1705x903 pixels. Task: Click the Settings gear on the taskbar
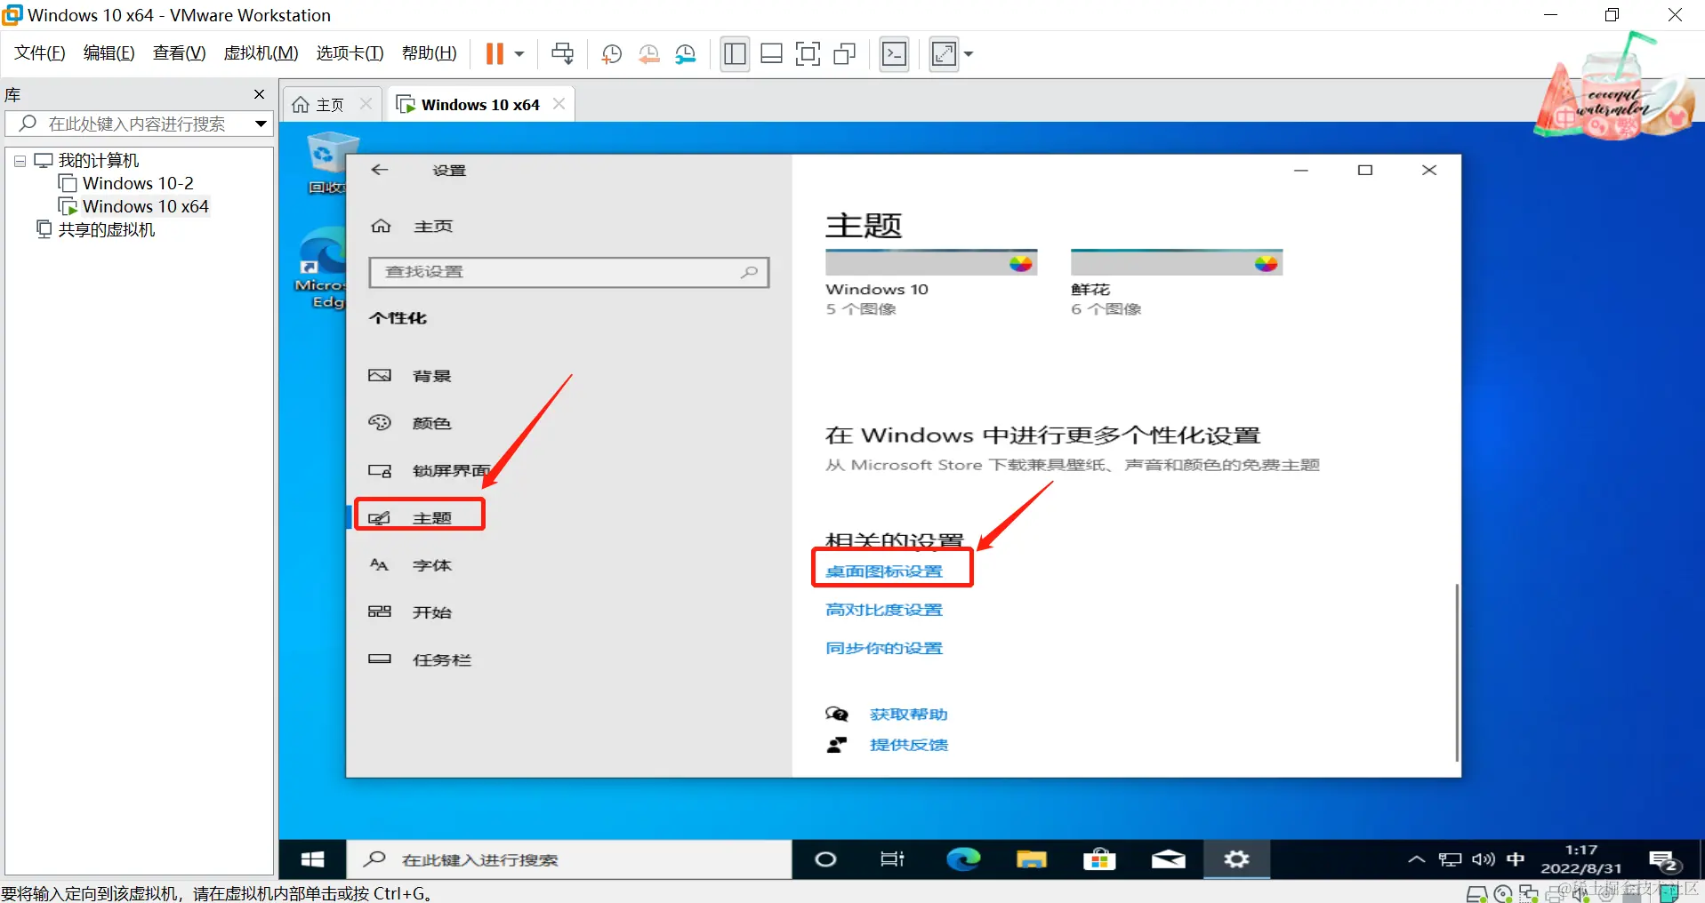click(x=1236, y=859)
